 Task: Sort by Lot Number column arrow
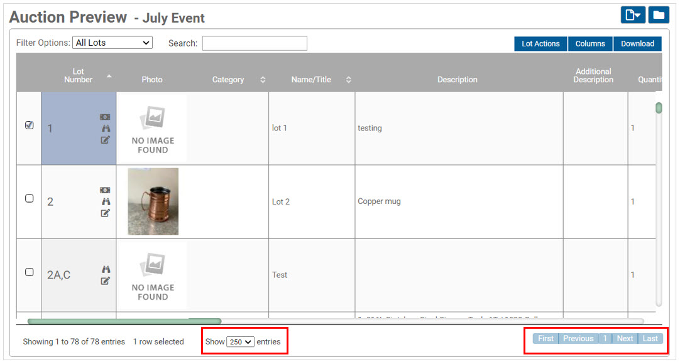[x=109, y=76]
